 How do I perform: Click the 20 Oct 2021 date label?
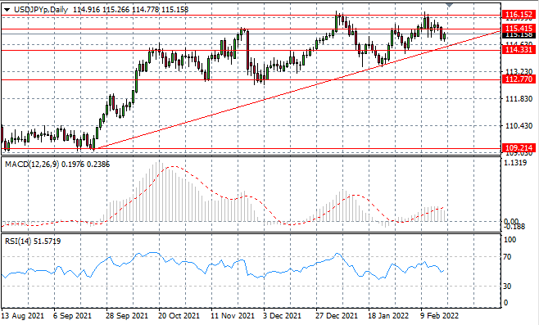tap(179, 316)
